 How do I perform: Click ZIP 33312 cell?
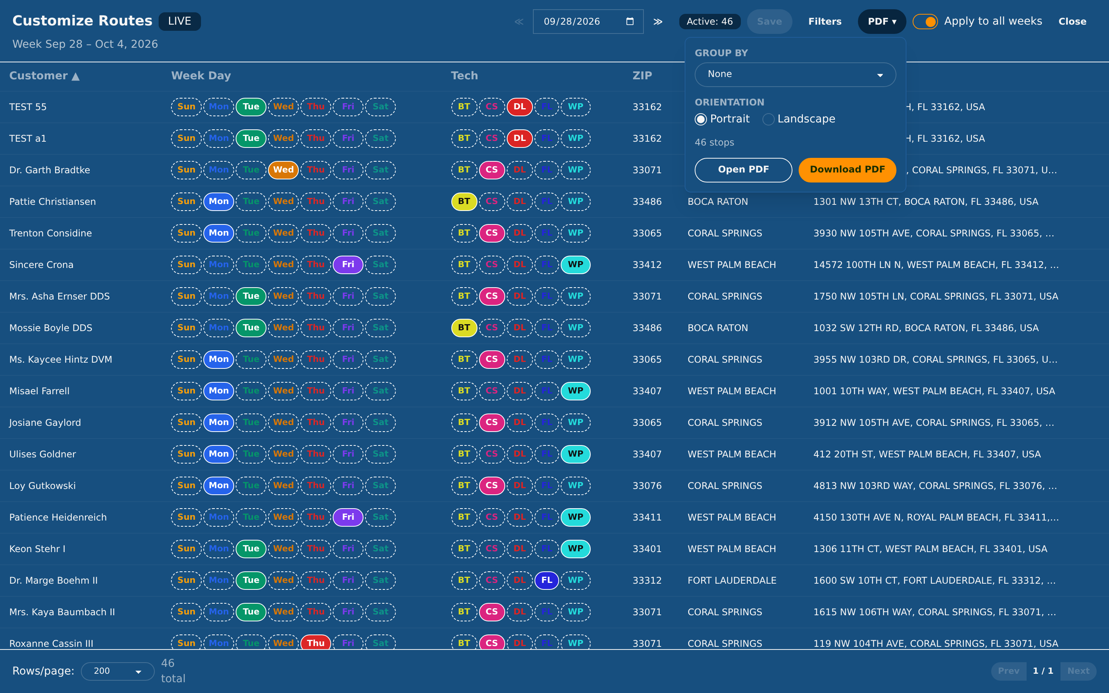coord(647,580)
